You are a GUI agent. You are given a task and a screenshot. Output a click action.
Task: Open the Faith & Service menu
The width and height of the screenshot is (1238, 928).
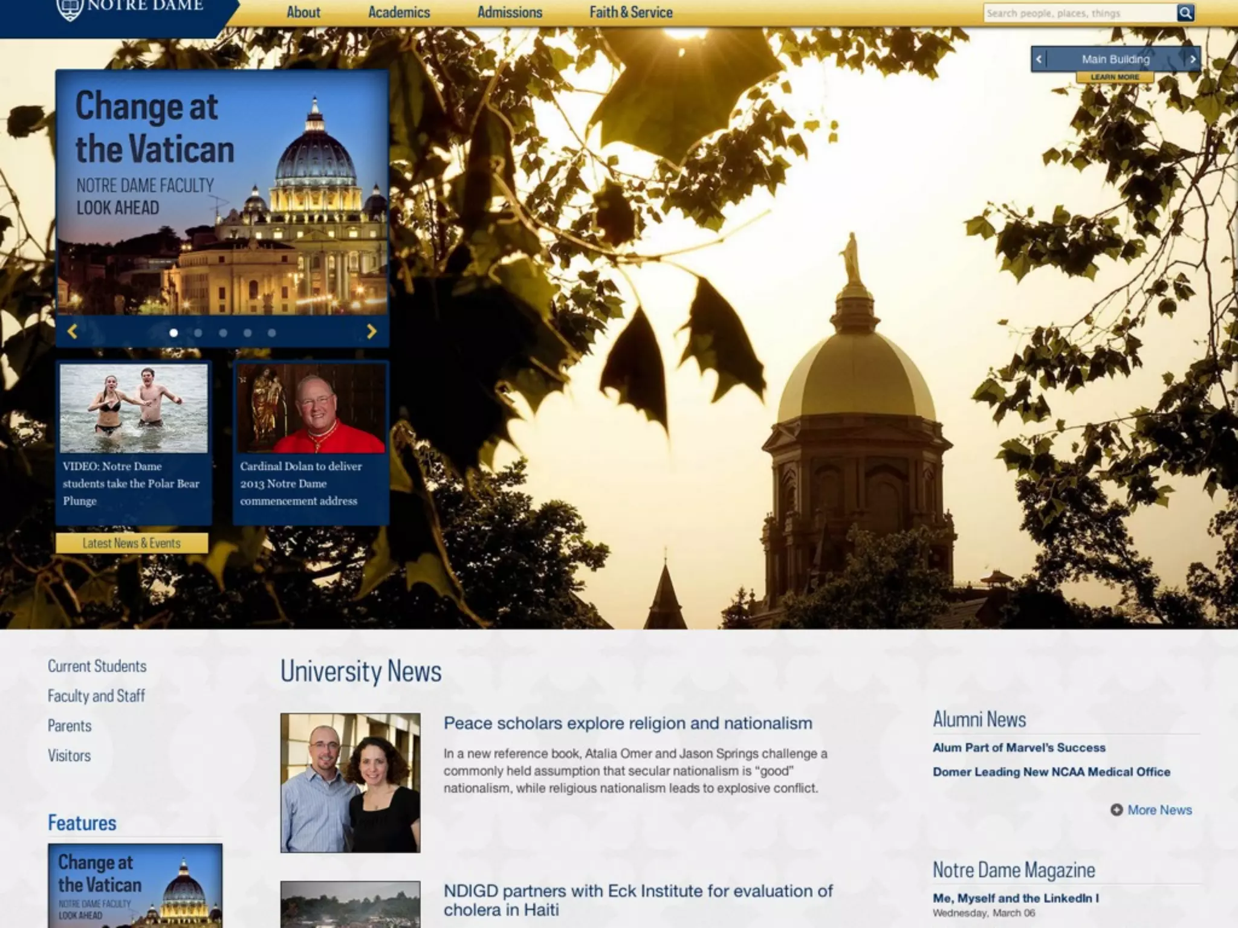630,12
